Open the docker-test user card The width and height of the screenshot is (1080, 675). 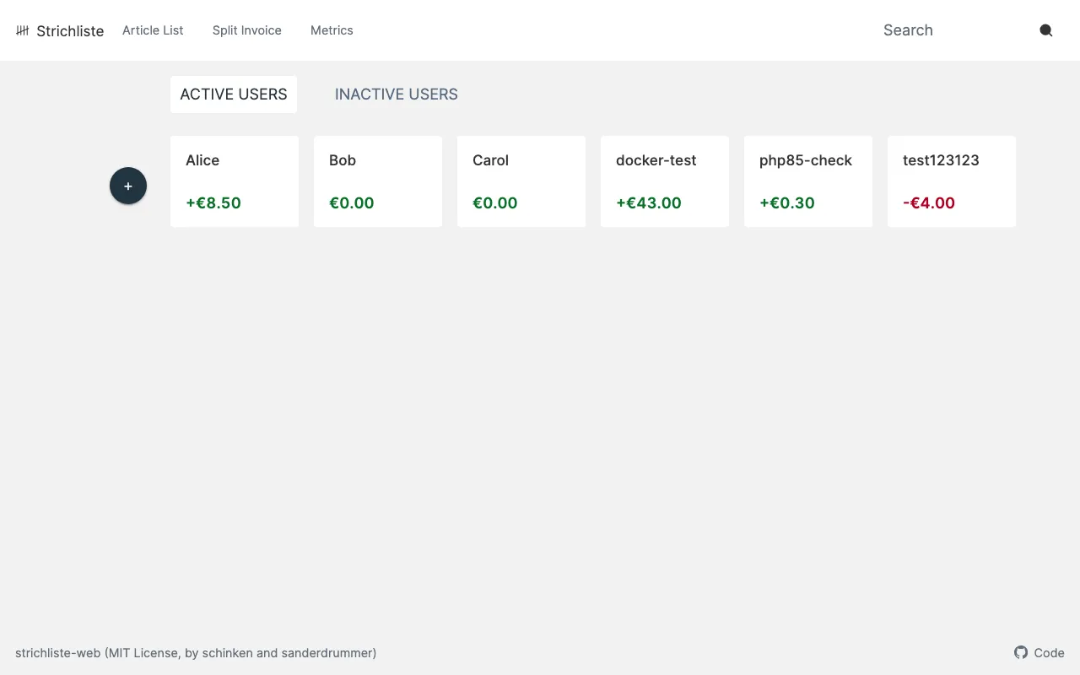pos(665,181)
